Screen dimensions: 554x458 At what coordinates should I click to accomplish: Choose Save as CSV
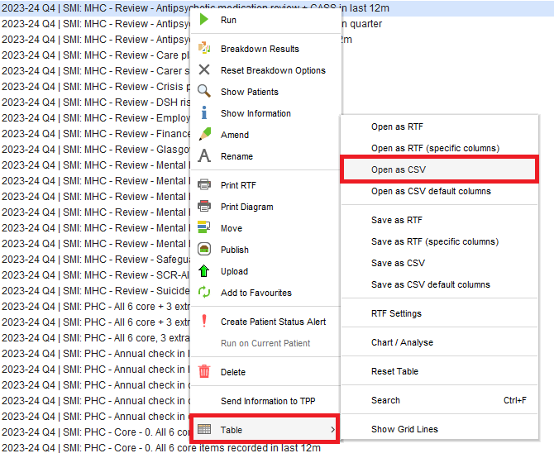(x=440, y=263)
